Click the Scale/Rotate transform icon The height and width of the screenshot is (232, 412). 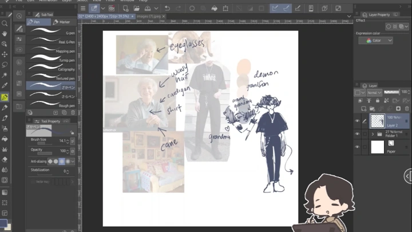coord(225,9)
